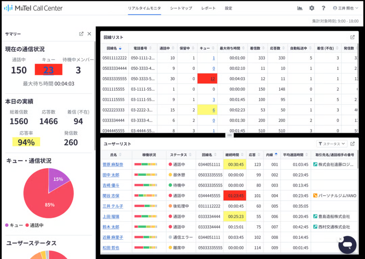Viewport: 365px width, 259px height.
Task: Open the ステータス filter dropdown
Action: point(332,144)
